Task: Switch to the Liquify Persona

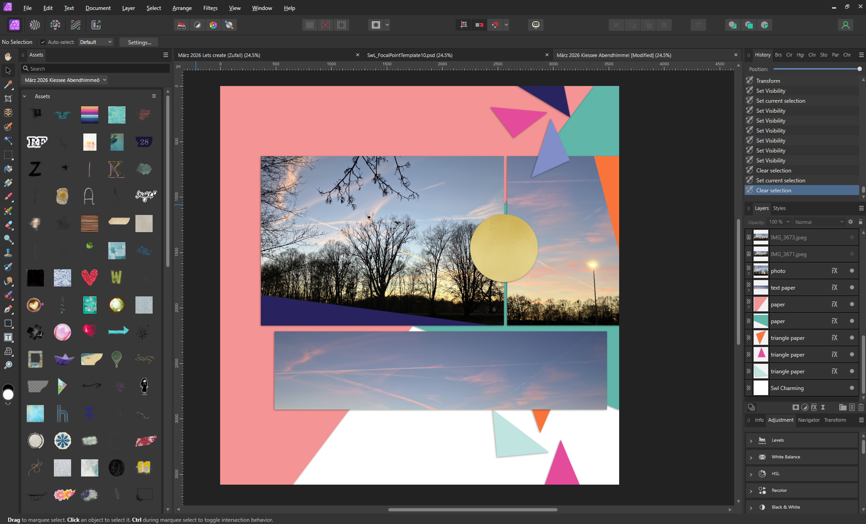Action: coord(35,25)
